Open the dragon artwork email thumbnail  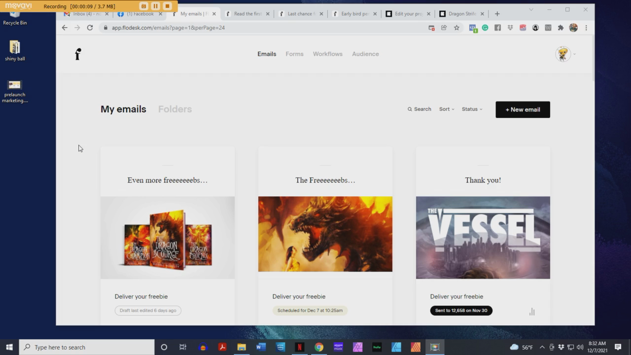pyautogui.click(x=325, y=234)
